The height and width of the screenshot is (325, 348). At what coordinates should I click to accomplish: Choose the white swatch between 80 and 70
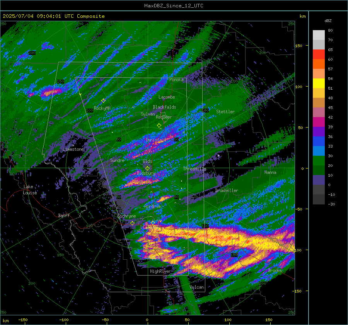tap(319, 35)
